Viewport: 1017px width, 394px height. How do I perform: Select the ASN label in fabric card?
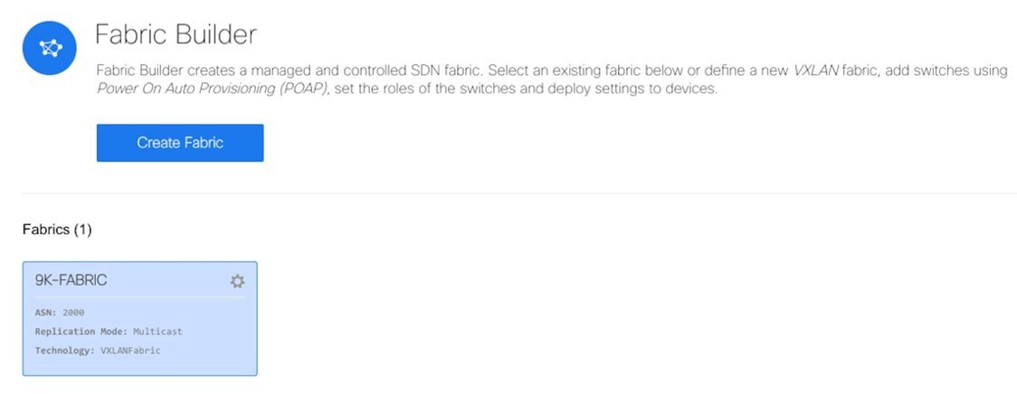click(46, 313)
